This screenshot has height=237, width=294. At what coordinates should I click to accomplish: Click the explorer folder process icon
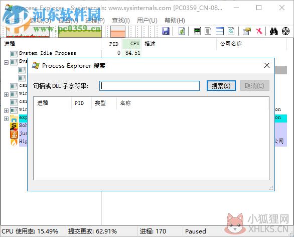click(14, 118)
